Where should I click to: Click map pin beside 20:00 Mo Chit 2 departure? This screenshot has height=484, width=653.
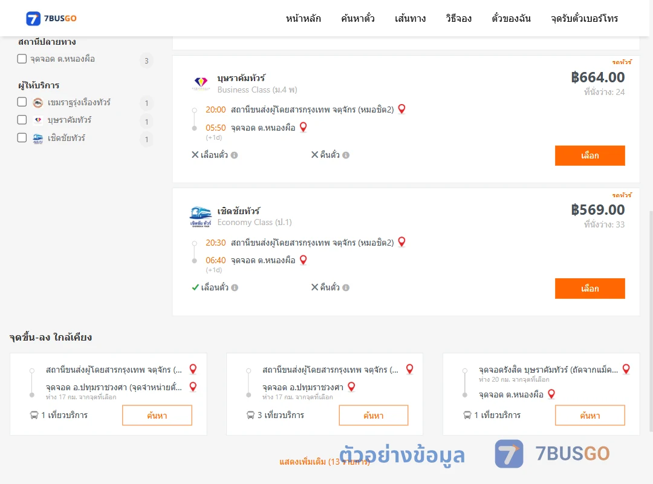coord(401,110)
